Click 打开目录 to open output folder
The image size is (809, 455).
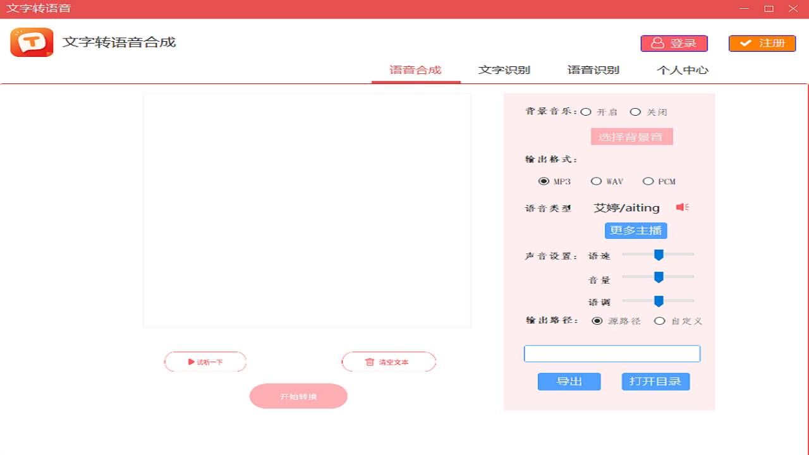655,381
